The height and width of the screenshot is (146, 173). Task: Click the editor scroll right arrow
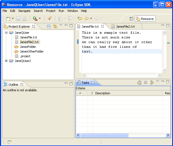(x=160, y=75)
